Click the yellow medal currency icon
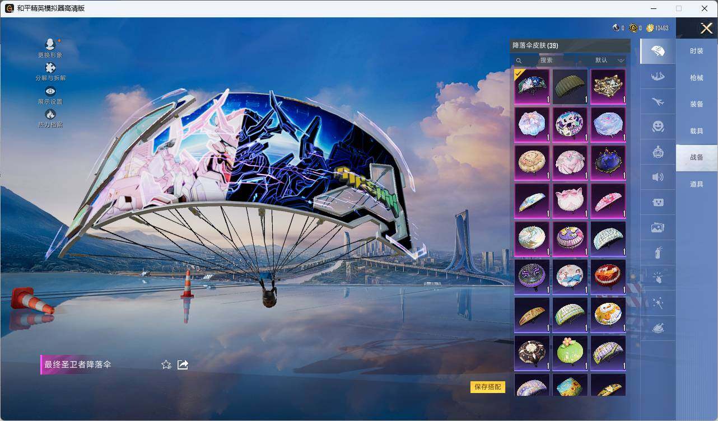The height and width of the screenshot is (421, 718). [633, 28]
